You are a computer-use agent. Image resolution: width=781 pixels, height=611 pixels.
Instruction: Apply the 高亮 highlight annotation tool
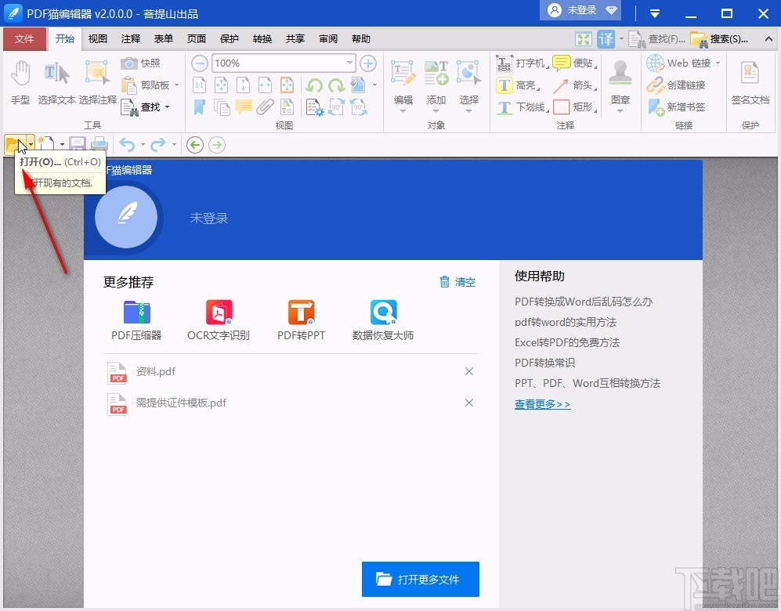pos(512,85)
